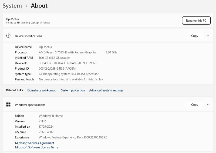Viewport: 216px width, 153px height.
Task: Open the Microsoft Services Agreement link
Action: (x=35, y=143)
